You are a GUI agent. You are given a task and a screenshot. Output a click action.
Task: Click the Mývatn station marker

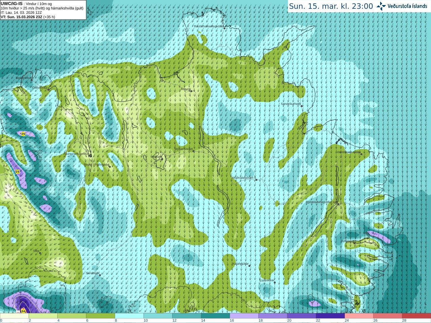pos(162,159)
